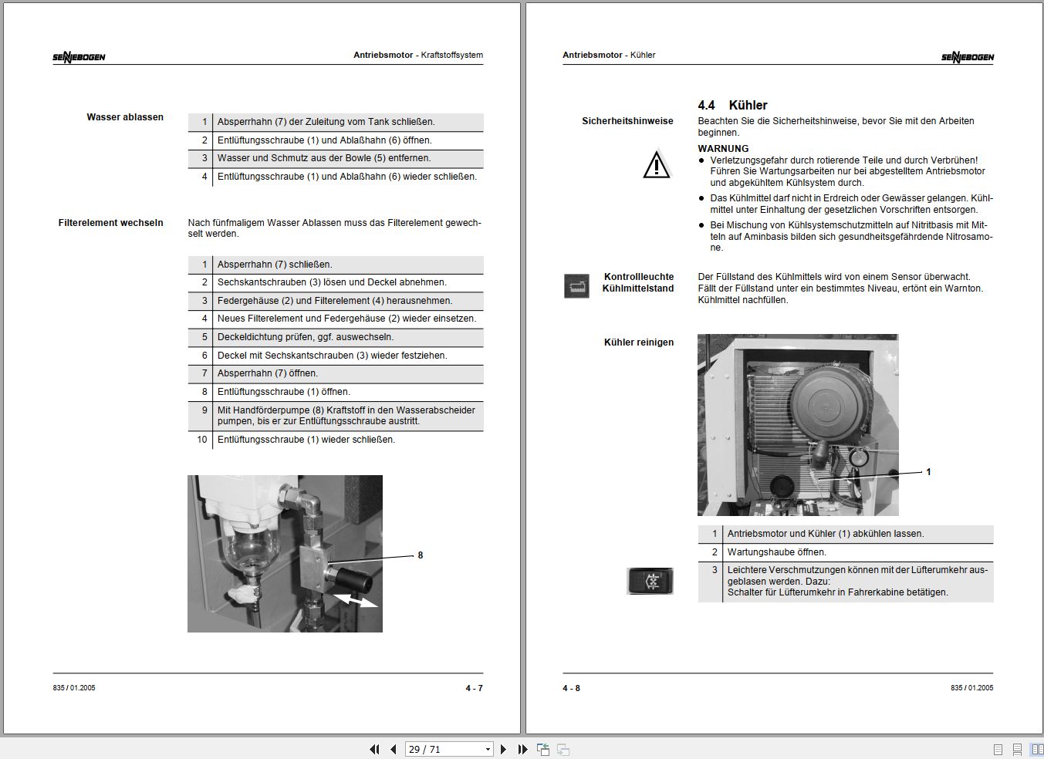Click the Kontrollleuchte Kühlmittelstand indicator icon
The height and width of the screenshot is (759, 1044).
[576, 285]
